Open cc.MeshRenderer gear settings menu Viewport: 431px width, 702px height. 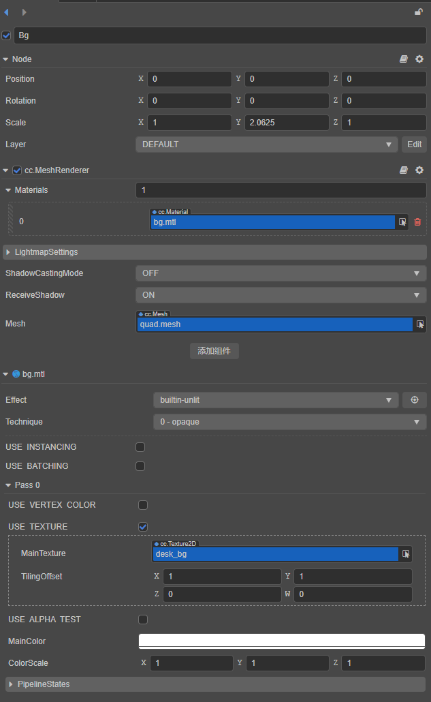pos(419,170)
